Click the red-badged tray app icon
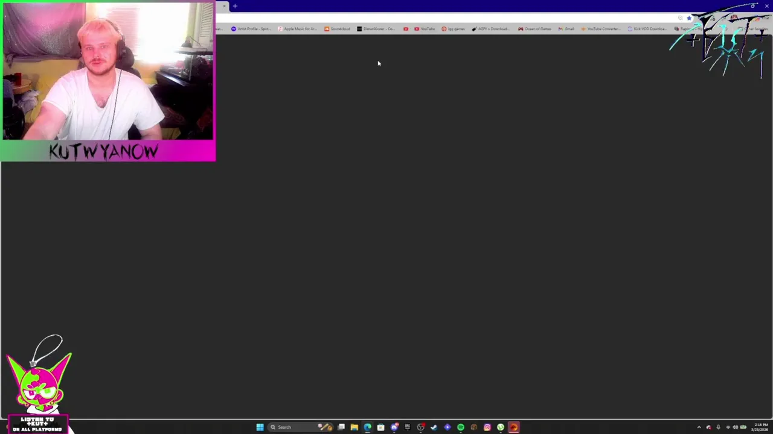The height and width of the screenshot is (434, 773). point(709,427)
